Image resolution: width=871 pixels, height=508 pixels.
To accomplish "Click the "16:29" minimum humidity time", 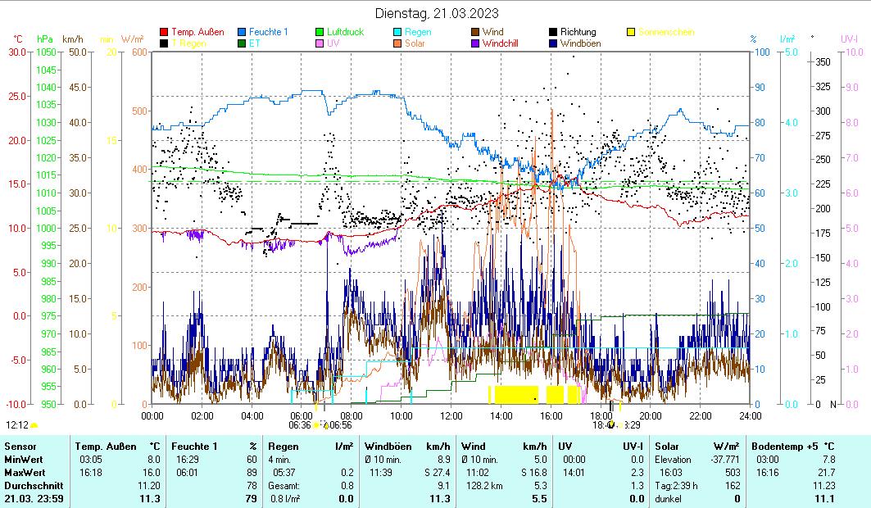I will click(187, 460).
